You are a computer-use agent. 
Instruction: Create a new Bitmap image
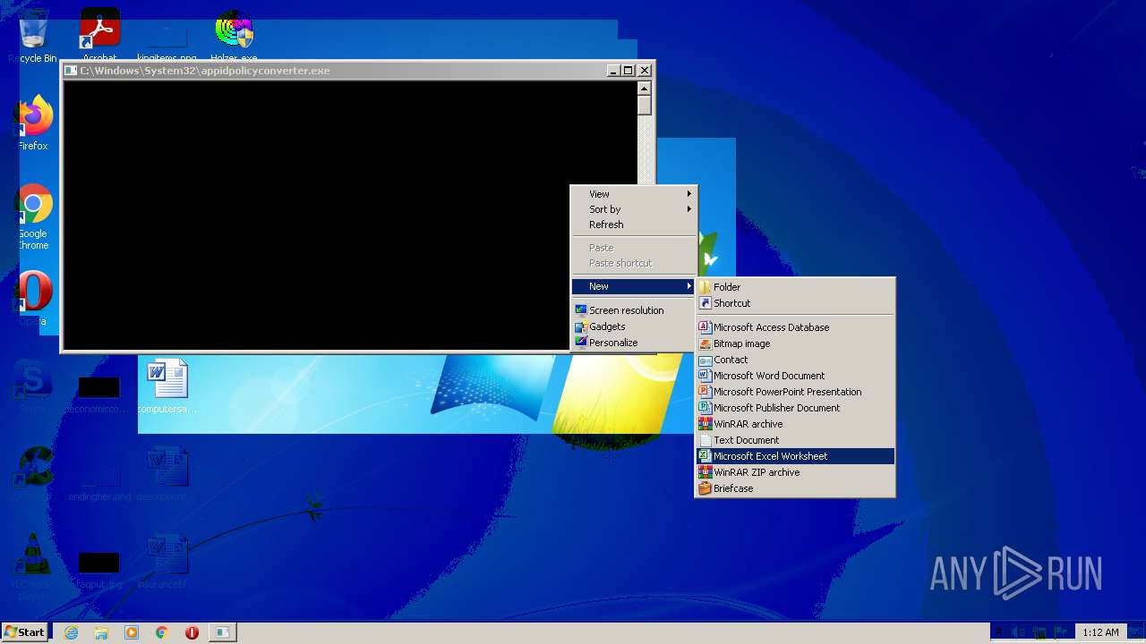[795, 343]
